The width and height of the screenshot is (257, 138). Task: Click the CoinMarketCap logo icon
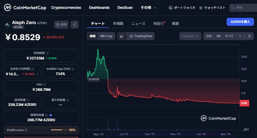[8, 8]
